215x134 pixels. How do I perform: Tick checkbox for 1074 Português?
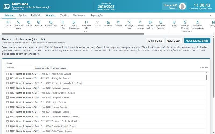click(8, 112)
